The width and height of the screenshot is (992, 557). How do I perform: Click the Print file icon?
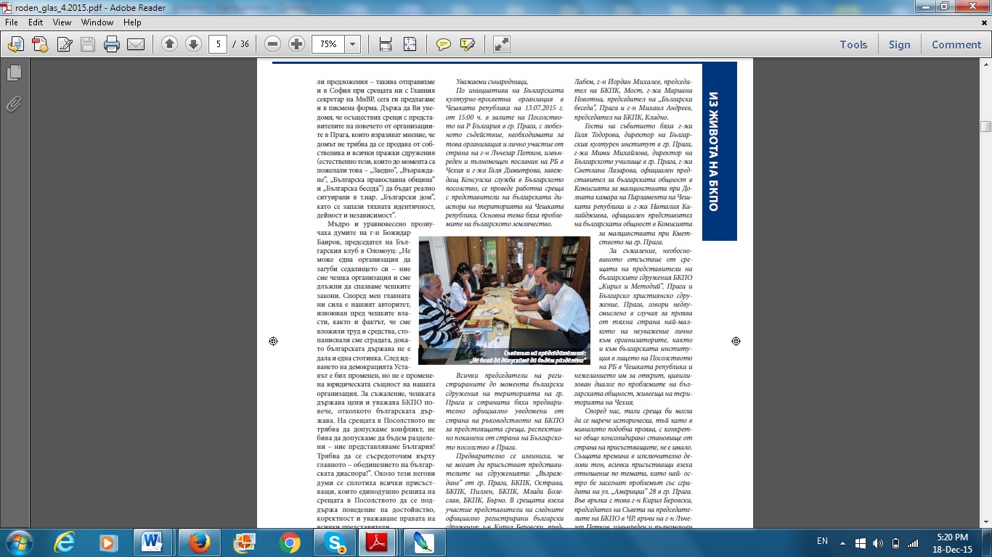point(111,44)
